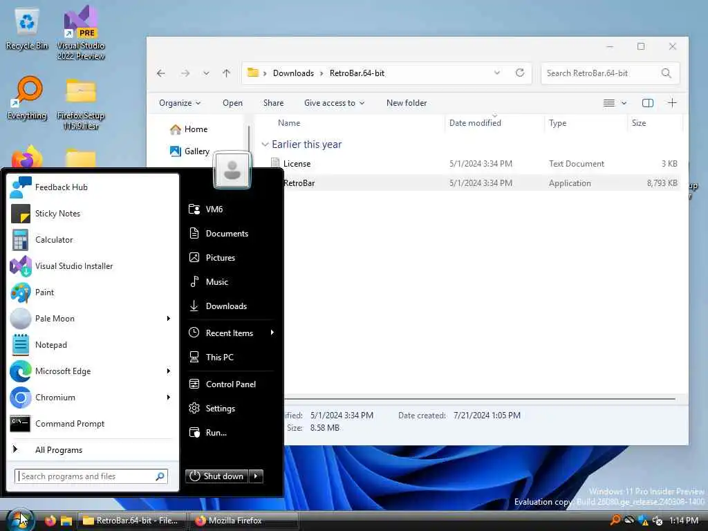Sort by Date modified column
Image resolution: width=708 pixels, height=531 pixels.
point(475,123)
